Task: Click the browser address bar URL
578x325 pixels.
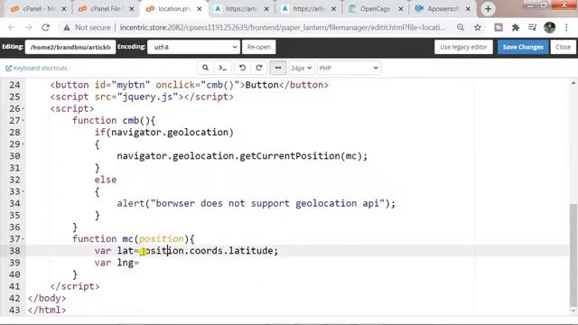Action: 283,28
